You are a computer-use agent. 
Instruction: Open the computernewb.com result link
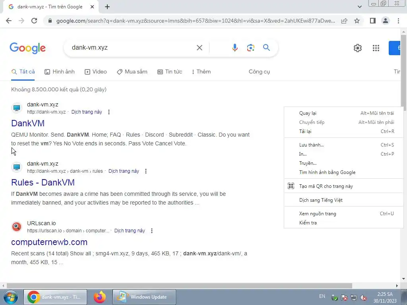tap(49, 242)
